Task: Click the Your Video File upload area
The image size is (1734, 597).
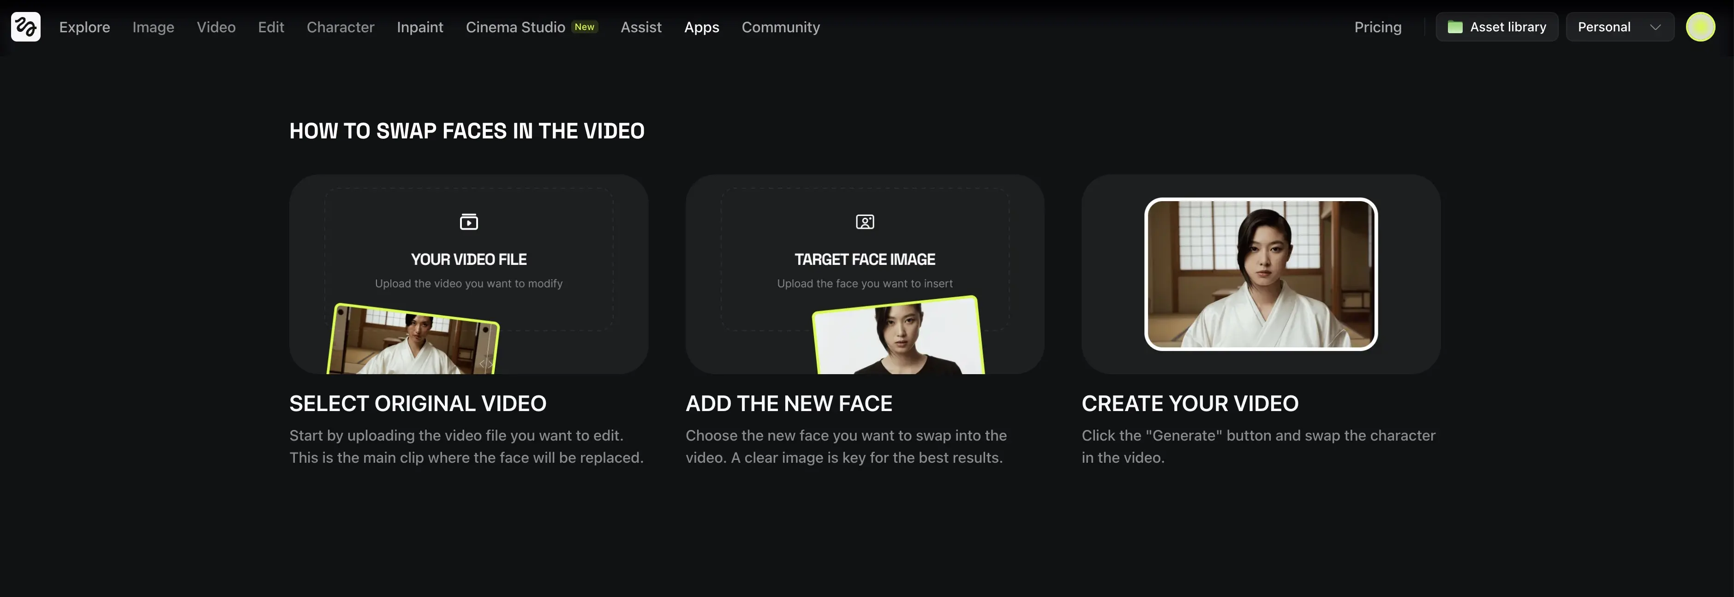Action: click(468, 259)
